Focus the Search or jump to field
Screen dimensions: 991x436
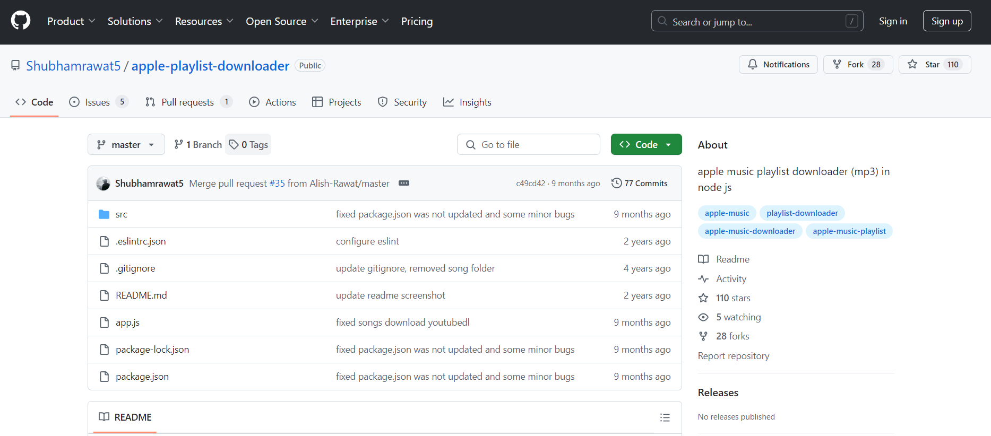click(x=757, y=21)
